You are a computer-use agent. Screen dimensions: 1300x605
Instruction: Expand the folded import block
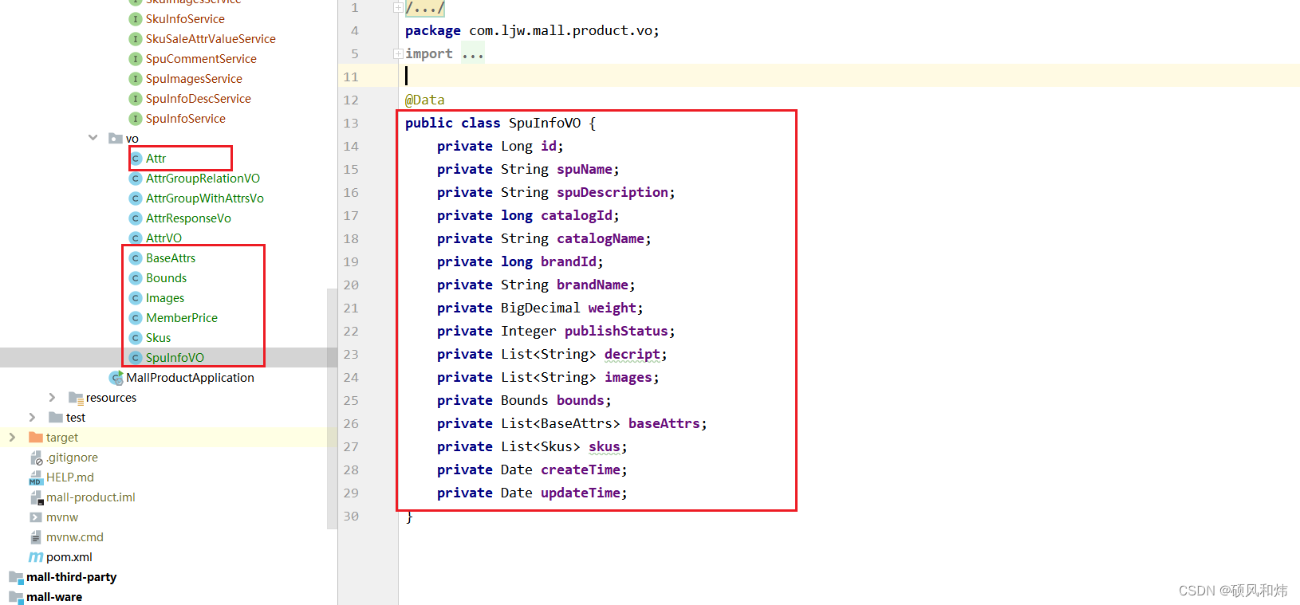click(x=398, y=54)
